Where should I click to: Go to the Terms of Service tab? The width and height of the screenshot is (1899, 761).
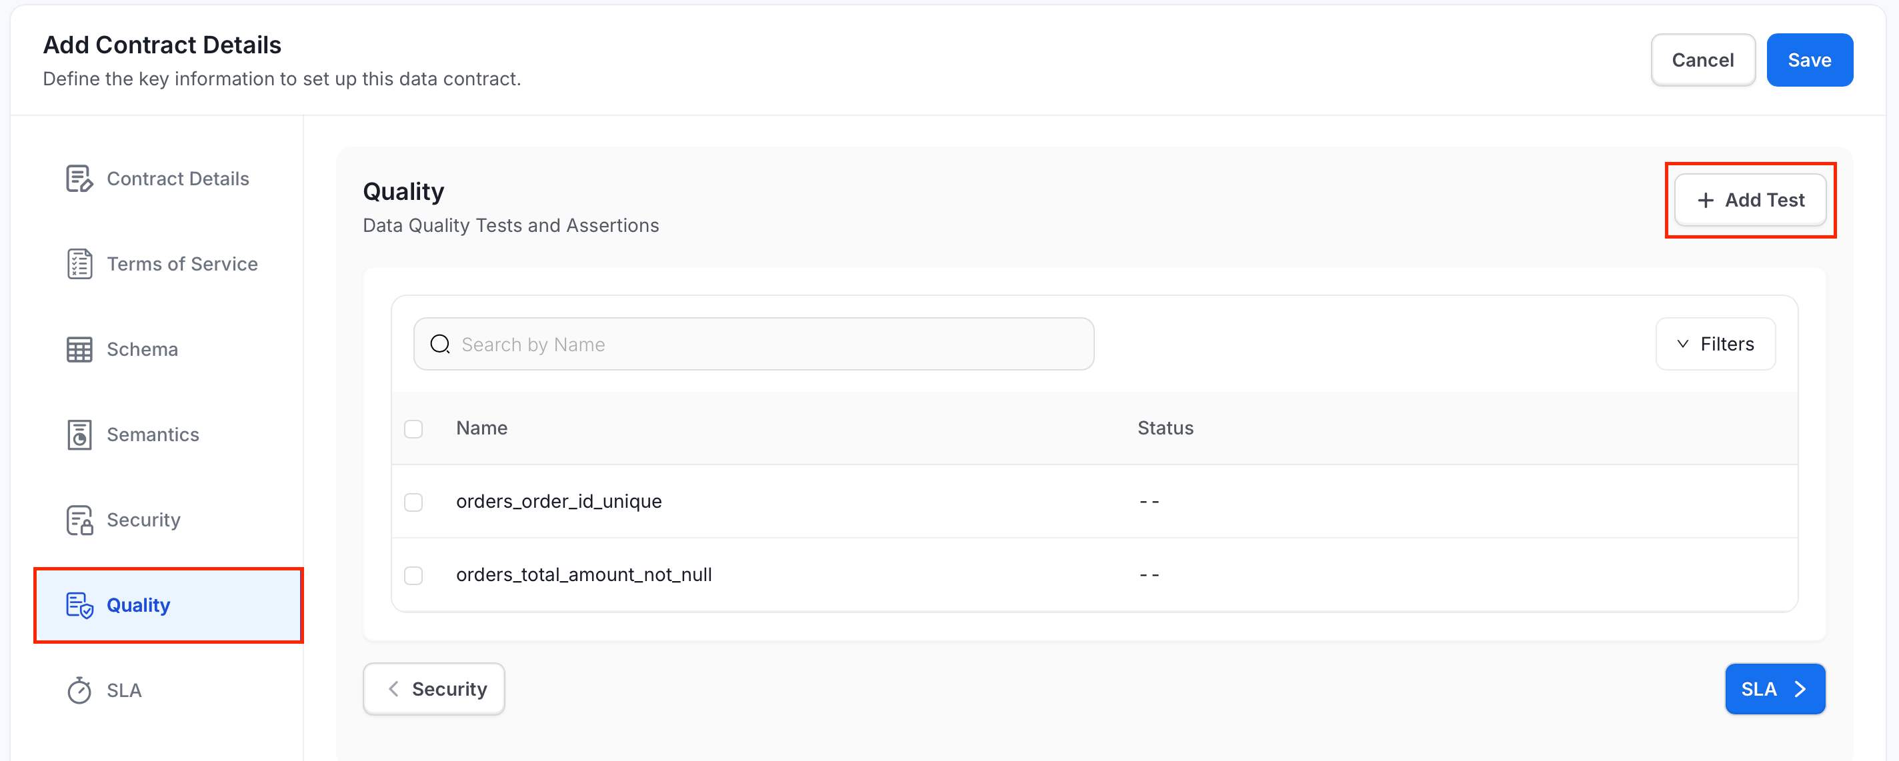coord(168,264)
